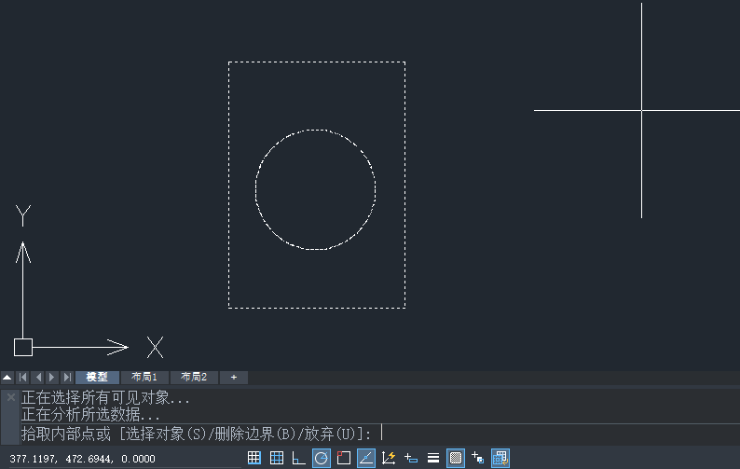Close the command line panel
Viewport: 740px width, 469px height.
pos(11,397)
